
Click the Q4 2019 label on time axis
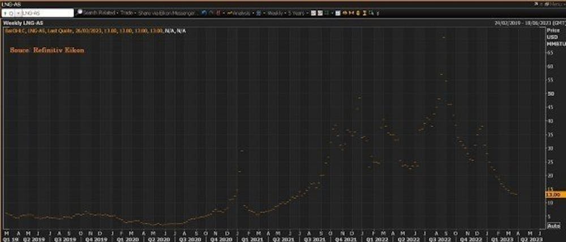[96, 239]
